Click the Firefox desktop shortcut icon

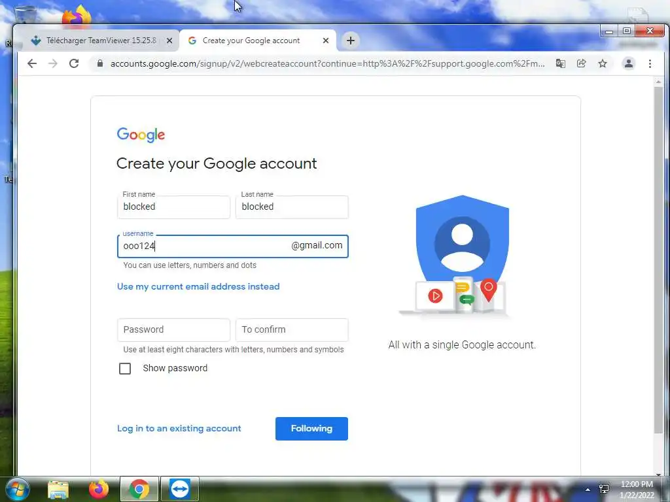(77, 17)
